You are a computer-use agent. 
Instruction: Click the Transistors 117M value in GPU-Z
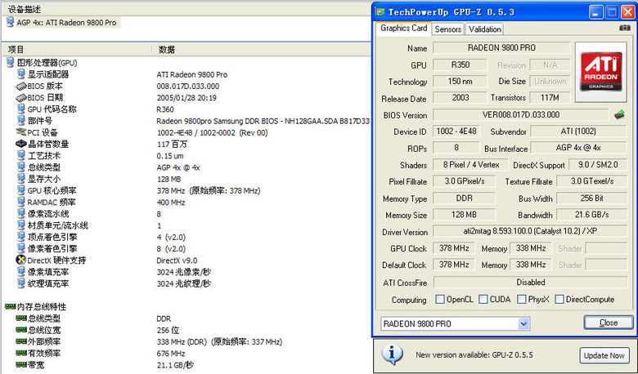tap(550, 97)
